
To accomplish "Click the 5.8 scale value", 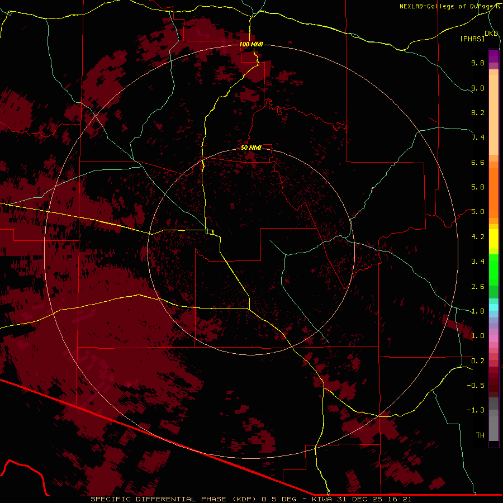I will point(478,187).
